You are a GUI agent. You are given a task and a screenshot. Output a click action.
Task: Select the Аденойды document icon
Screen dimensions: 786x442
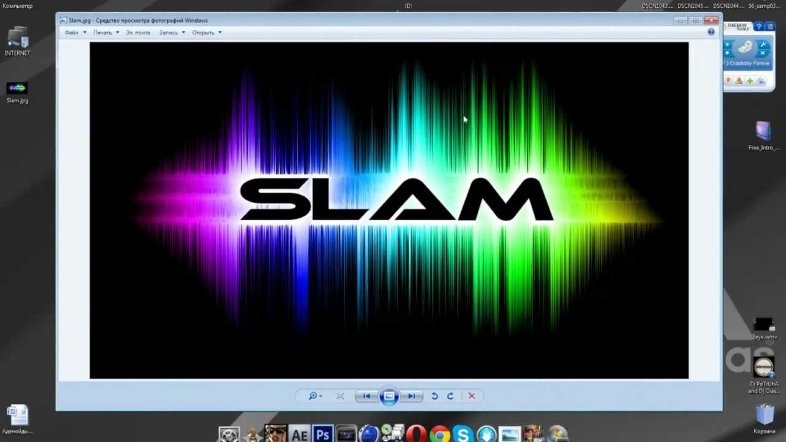17,420
